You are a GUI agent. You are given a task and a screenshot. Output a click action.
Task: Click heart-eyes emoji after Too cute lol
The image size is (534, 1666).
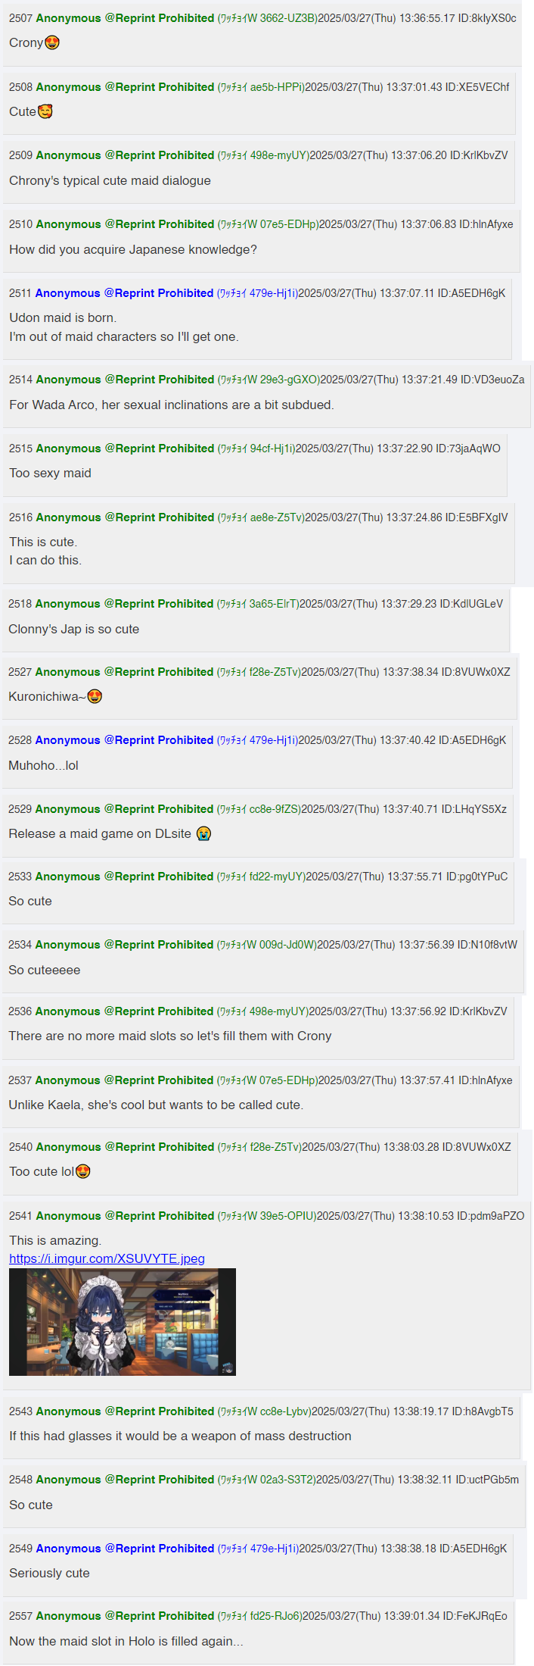[83, 1171]
